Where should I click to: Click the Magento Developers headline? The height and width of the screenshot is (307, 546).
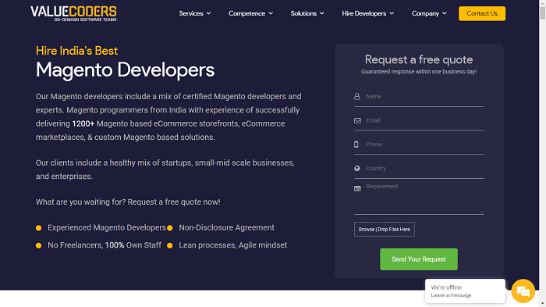click(125, 70)
